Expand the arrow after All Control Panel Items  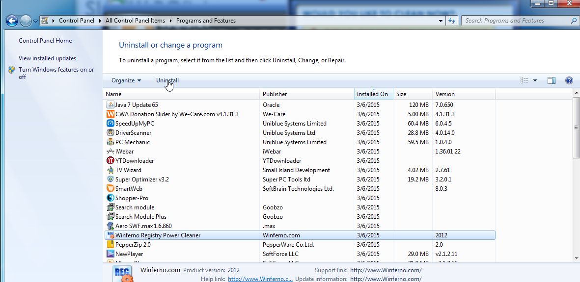coord(171,21)
